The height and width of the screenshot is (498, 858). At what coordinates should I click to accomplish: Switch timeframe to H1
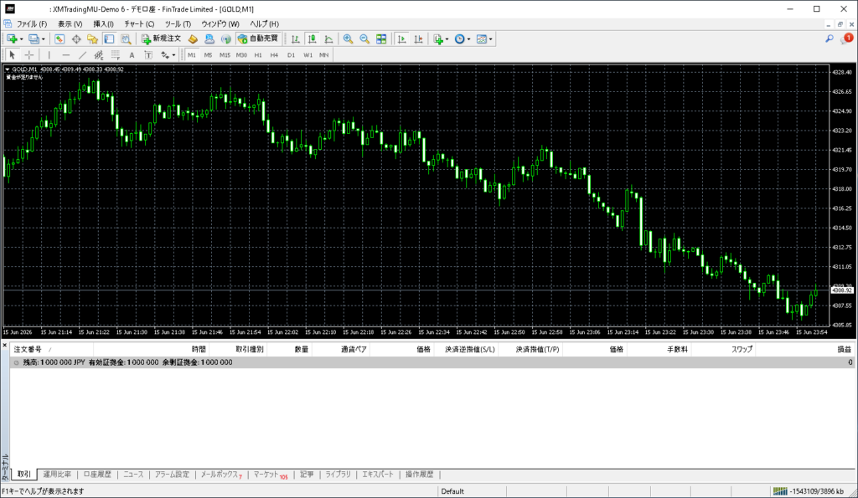point(258,54)
